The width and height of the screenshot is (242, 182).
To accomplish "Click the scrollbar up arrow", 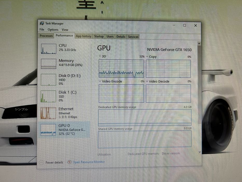I will [199, 44].
